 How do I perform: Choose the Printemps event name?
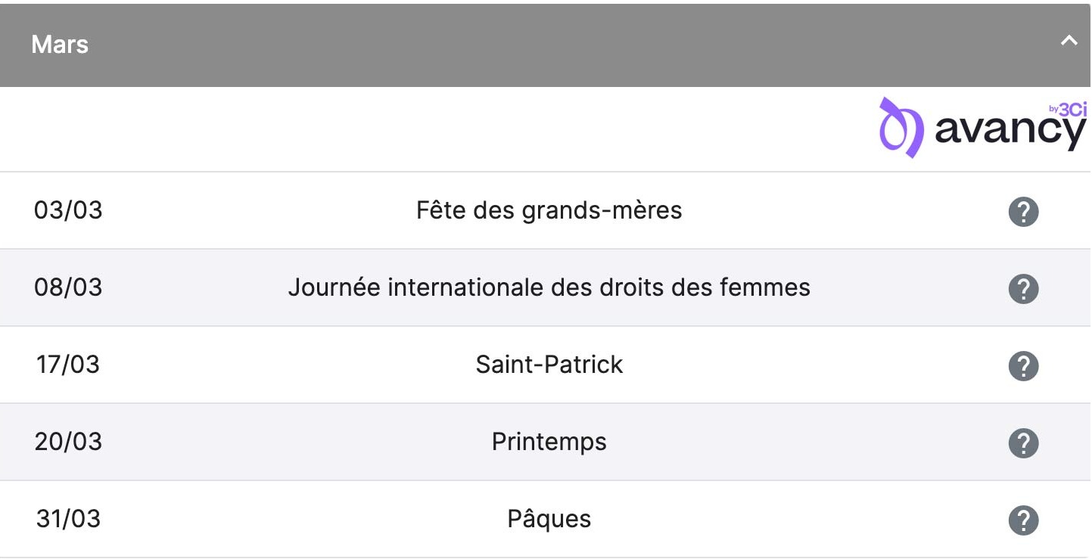coord(549,442)
